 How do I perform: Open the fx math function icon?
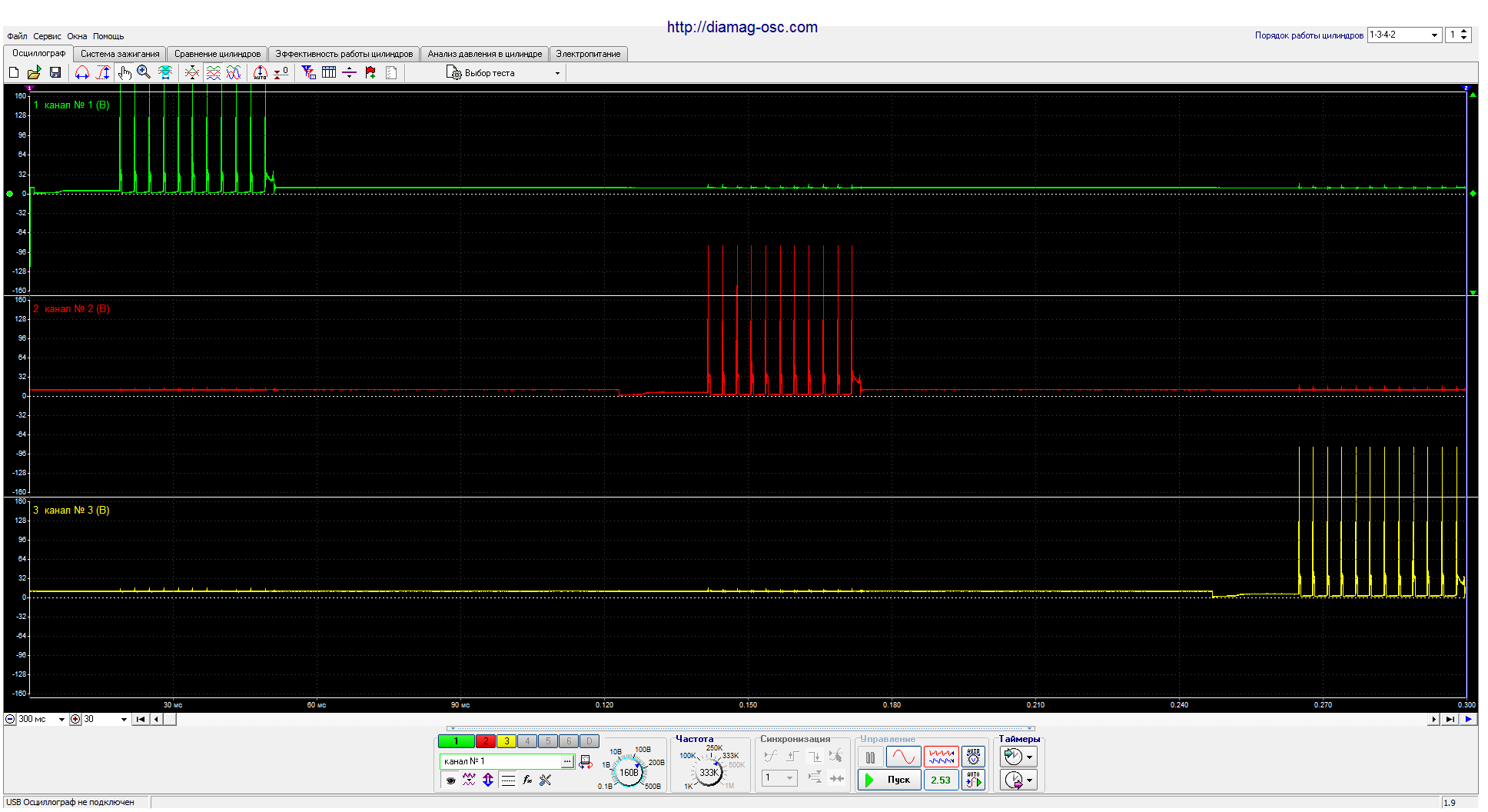tap(527, 780)
